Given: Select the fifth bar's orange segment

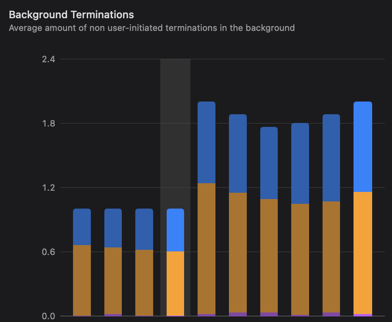Looking at the screenshot, I should [206, 248].
